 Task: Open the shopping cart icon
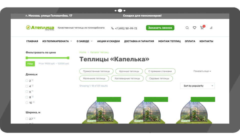202,28
